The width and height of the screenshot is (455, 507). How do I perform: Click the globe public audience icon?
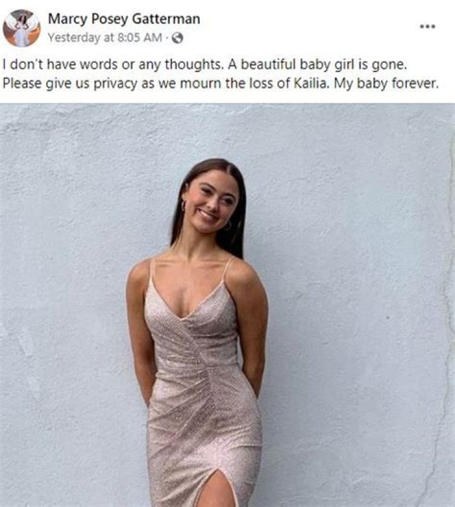click(177, 39)
